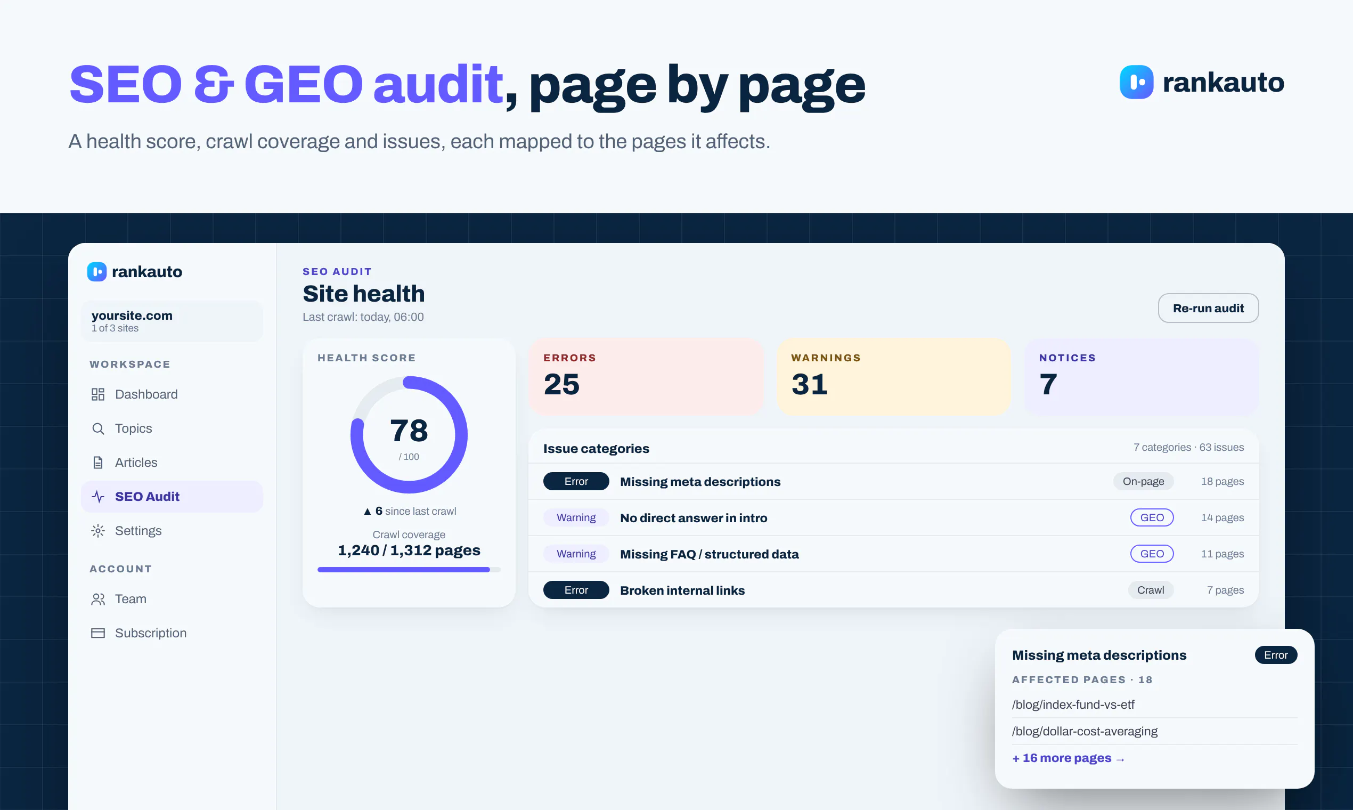Click the Dashboard grid icon in sidebar
Image resolution: width=1353 pixels, height=810 pixels.
97,394
